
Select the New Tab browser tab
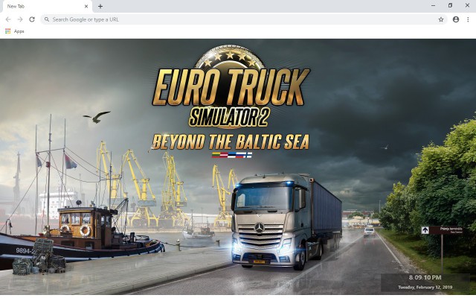point(46,7)
